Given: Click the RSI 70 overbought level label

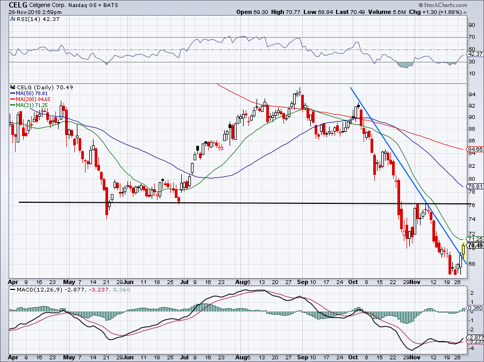Looking at the screenshot, I should (472, 37).
